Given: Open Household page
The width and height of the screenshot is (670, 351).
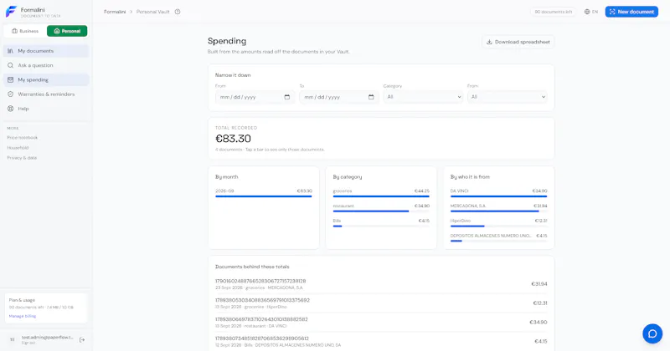Looking at the screenshot, I should (18, 148).
